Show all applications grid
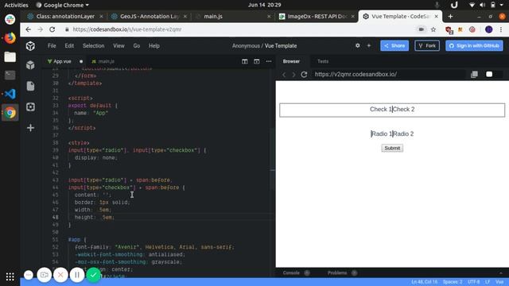The height and width of the screenshot is (286, 509). pyautogui.click(x=10, y=276)
